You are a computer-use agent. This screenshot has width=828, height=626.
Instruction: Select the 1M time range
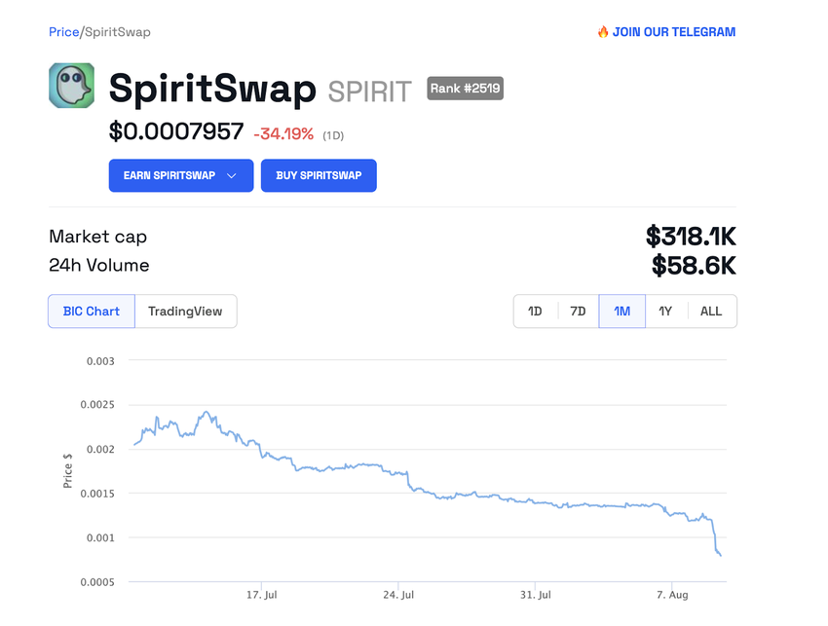pyautogui.click(x=621, y=312)
